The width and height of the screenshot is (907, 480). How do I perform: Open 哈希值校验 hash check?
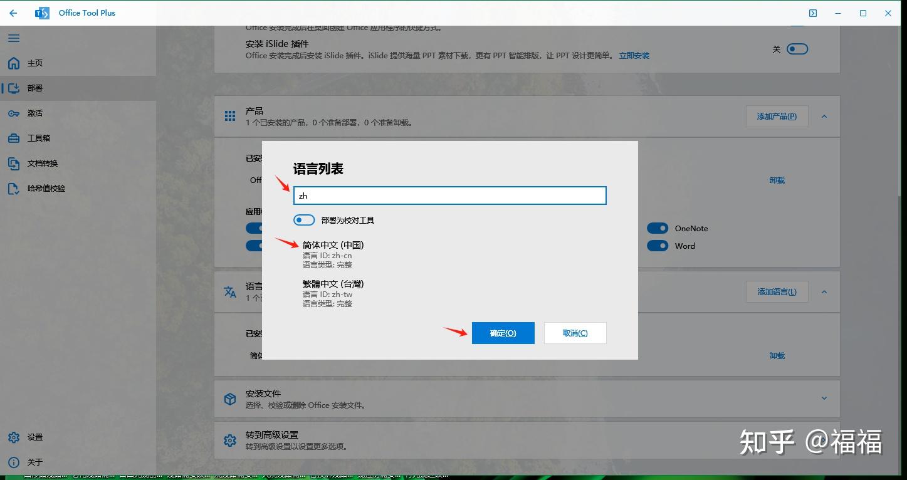78,188
